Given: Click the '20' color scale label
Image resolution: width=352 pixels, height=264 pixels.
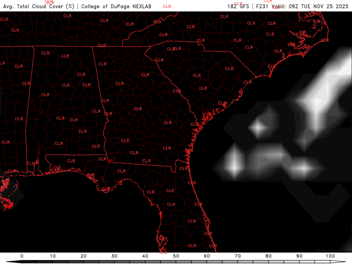Looking at the screenshot, I should point(84,256).
